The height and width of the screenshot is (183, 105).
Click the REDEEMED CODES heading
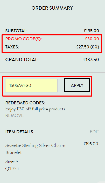25,103
